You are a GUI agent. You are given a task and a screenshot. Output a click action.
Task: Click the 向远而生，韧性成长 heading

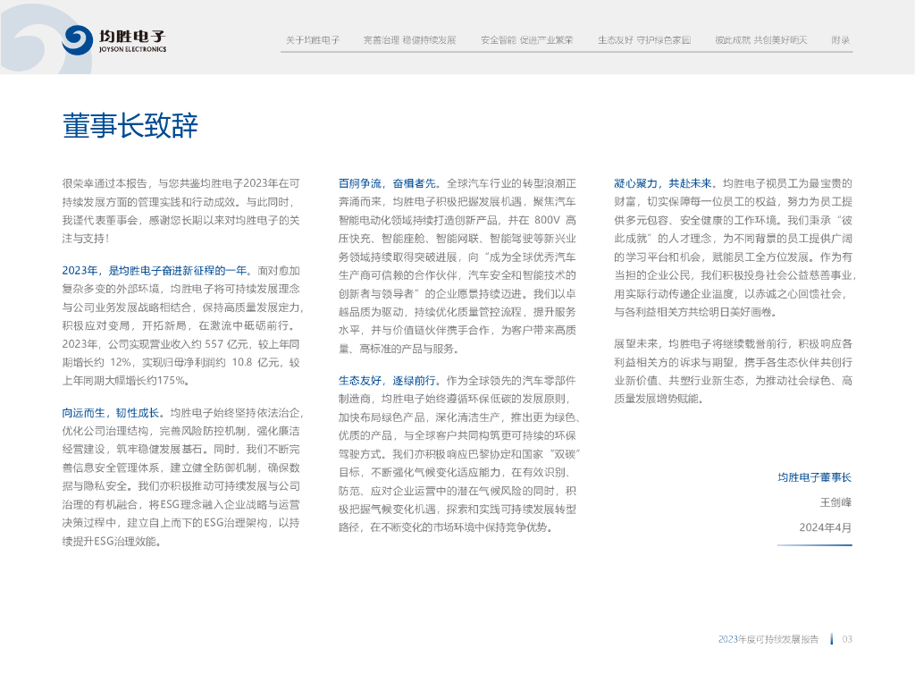(110, 413)
